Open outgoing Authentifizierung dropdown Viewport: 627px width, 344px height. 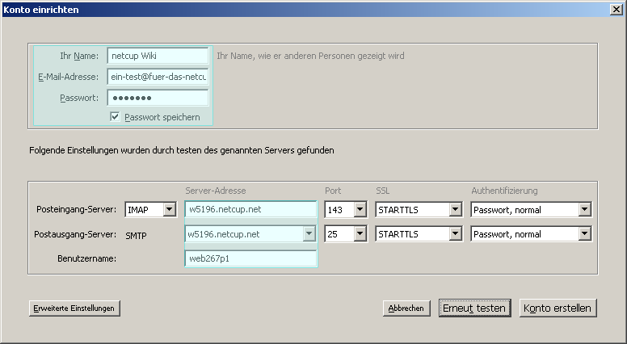pyautogui.click(x=584, y=234)
